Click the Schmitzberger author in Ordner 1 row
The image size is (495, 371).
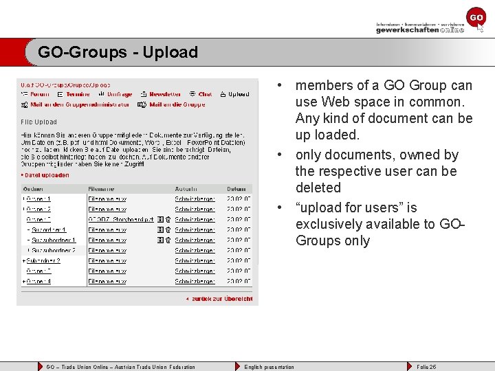(195, 199)
